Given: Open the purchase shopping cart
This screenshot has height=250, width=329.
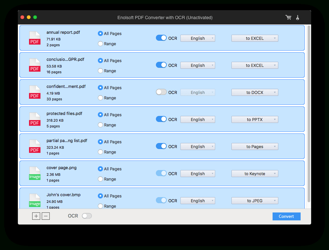Looking at the screenshot, I should click(288, 18).
